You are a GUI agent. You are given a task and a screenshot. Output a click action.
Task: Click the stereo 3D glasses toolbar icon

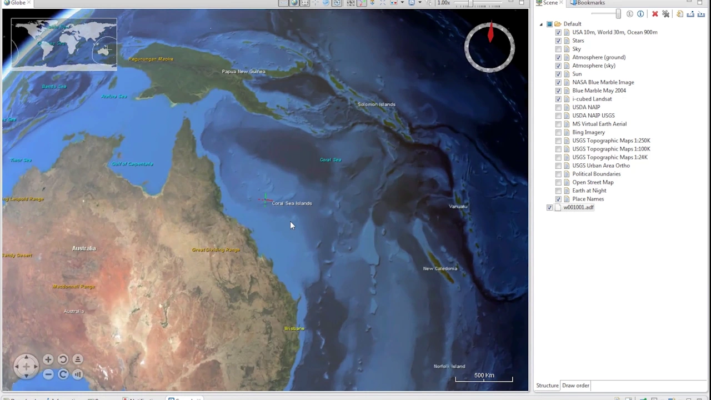coord(393,3)
